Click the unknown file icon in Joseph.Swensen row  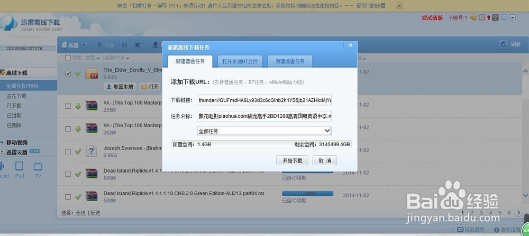pos(92,151)
